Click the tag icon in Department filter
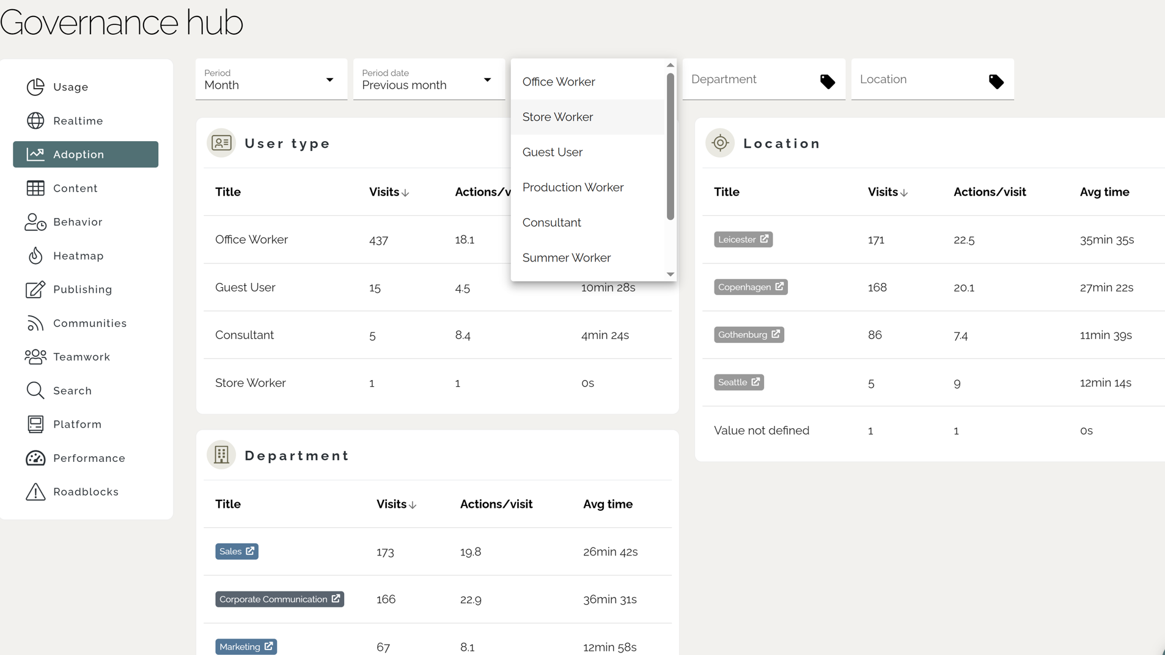Viewport: 1165px width, 655px height. coord(828,81)
